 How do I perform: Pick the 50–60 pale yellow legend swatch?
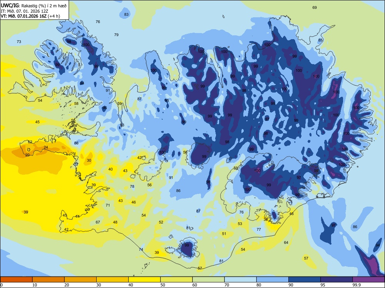176,280
